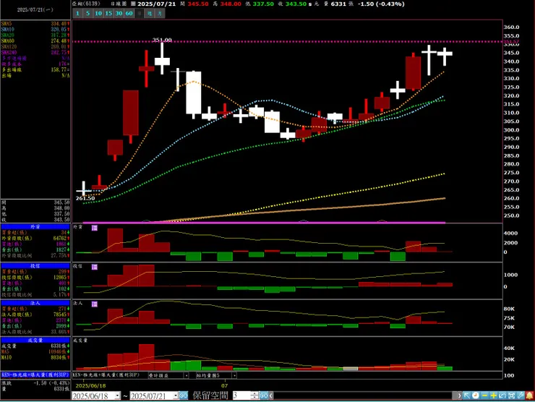The height and width of the screenshot is (402, 535).
Task: Click the scroll-right arrow of the chart scrollbar
Action: [459, 396]
